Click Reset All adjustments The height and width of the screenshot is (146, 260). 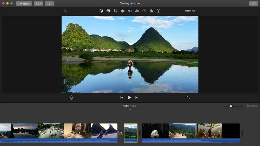[x=190, y=11]
